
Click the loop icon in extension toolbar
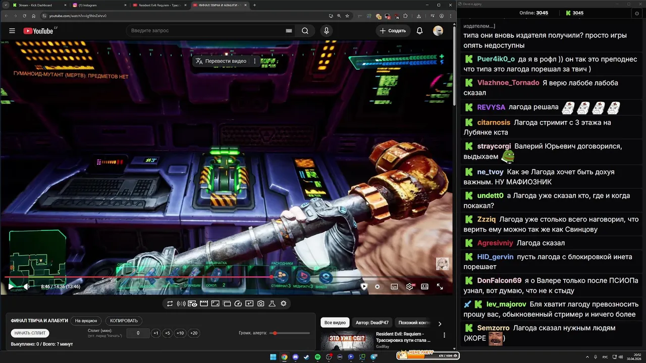pyautogui.click(x=170, y=304)
